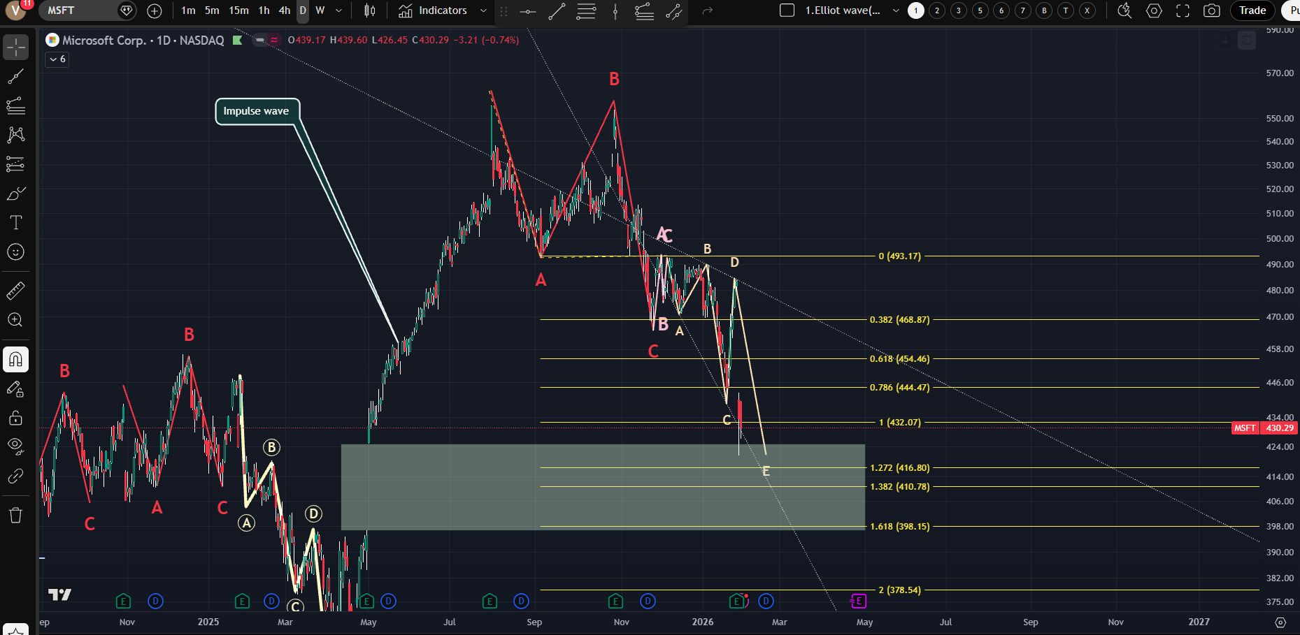Expand the collapsed indicator legend showing 6
The image size is (1300, 635).
click(57, 59)
